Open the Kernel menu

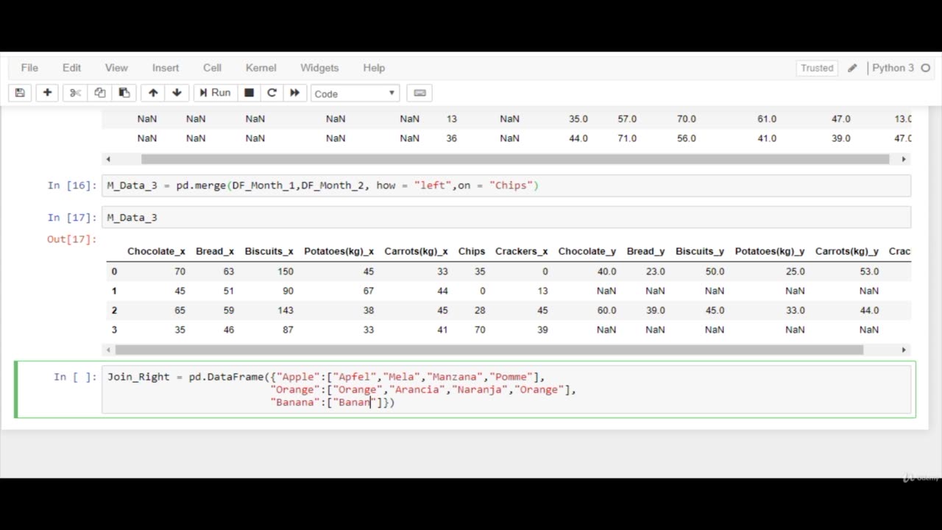pyautogui.click(x=261, y=68)
